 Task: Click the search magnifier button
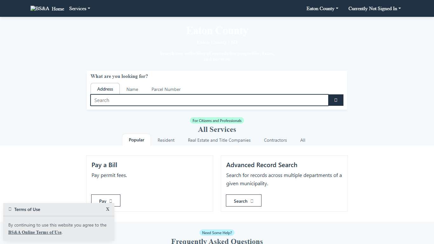click(x=336, y=100)
